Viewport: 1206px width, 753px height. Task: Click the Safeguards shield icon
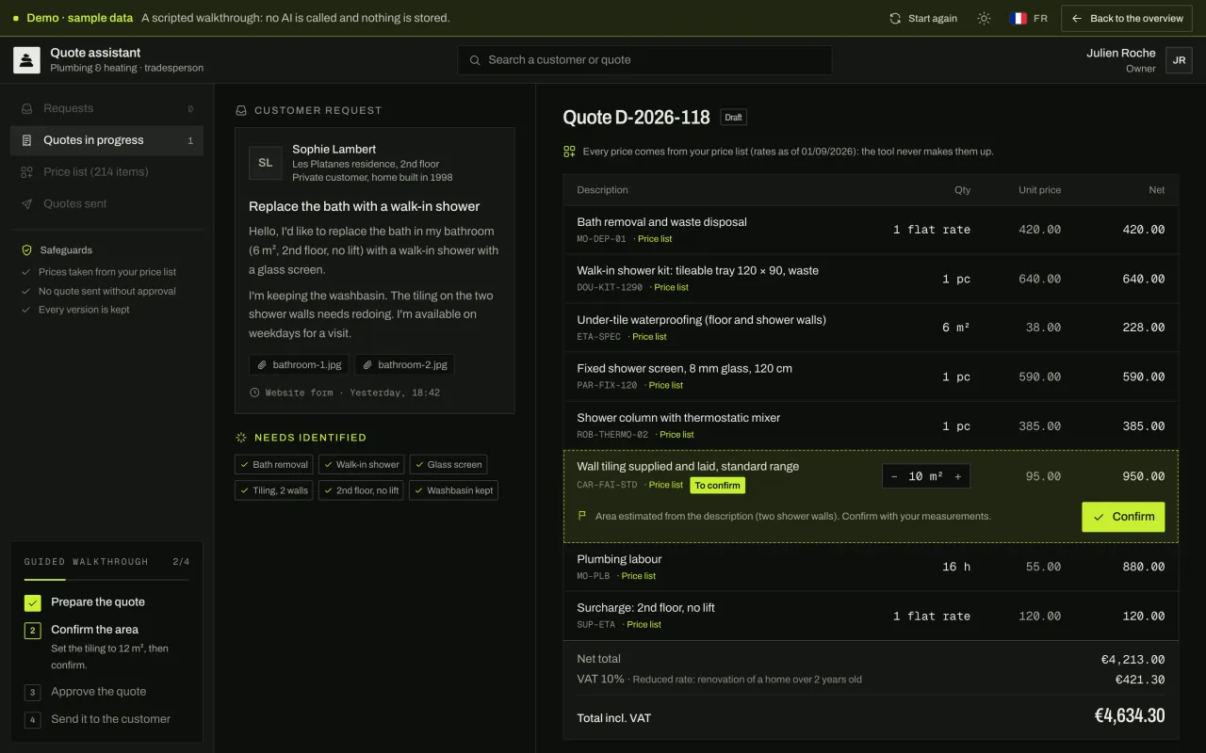pos(27,250)
